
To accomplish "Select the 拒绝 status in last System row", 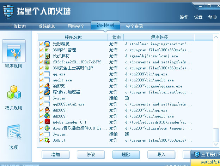I will pyautogui.click(x=113, y=134).
